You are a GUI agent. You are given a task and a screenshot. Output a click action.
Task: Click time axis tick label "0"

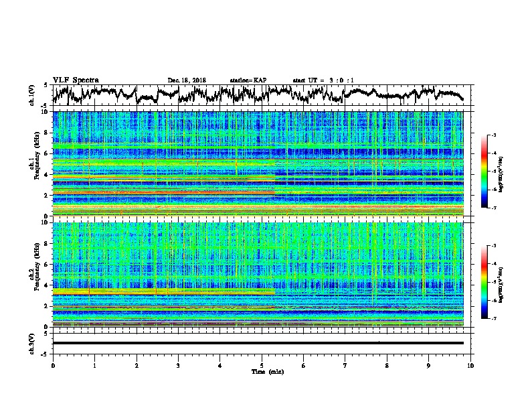point(53,366)
